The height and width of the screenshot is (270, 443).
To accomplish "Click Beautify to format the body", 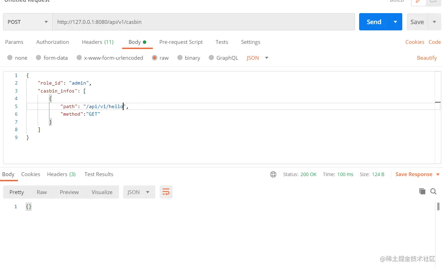I will [x=427, y=58].
